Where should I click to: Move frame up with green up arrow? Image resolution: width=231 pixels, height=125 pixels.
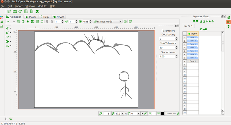pyautogui.click(x=207, y=21)
